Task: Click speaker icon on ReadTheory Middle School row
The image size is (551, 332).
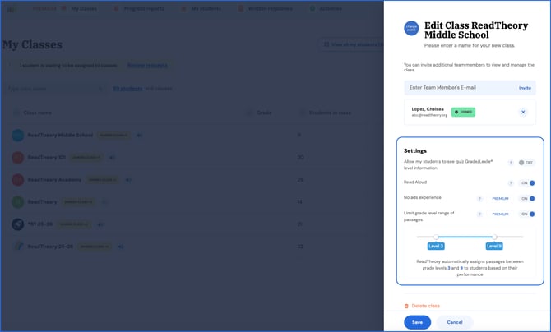Action: [x=139, y=136]
